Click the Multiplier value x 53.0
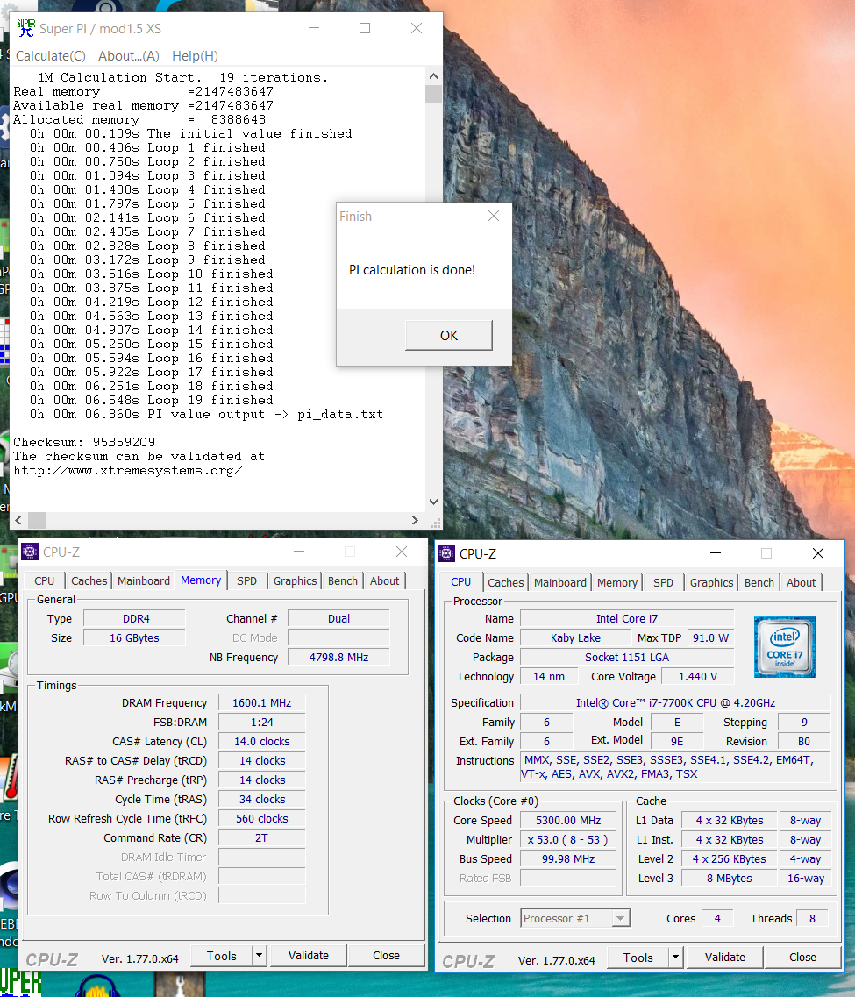855x997 pixels. 568,839
